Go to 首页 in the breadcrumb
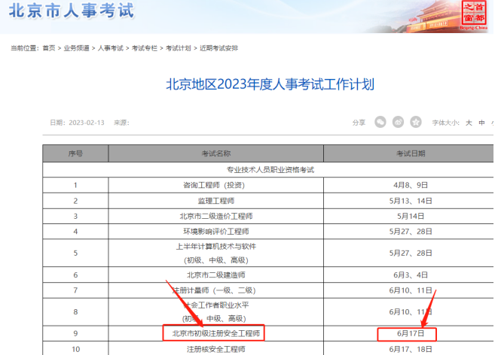This screenshot has height=355, width=495. (49, 48)
